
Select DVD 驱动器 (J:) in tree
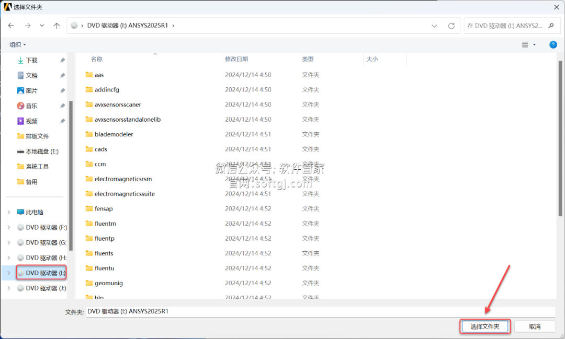(42, 288)
